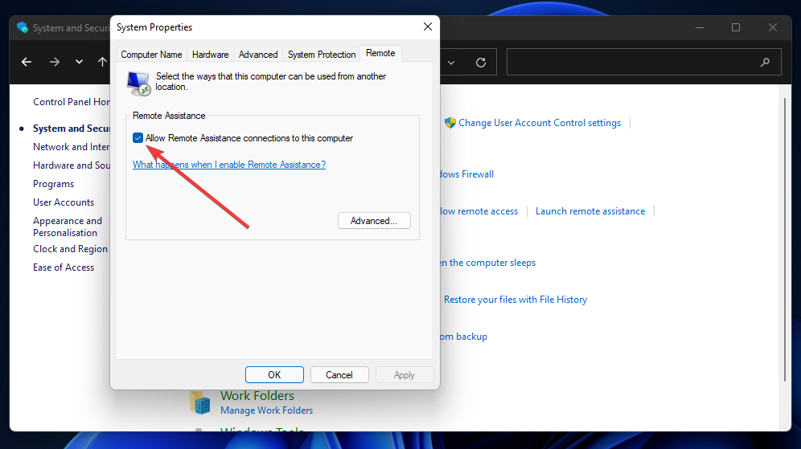The image size is (801, 449).
Task: Go forward in Control Panel window
Action: pyautogui.click(x=54, y=62)
